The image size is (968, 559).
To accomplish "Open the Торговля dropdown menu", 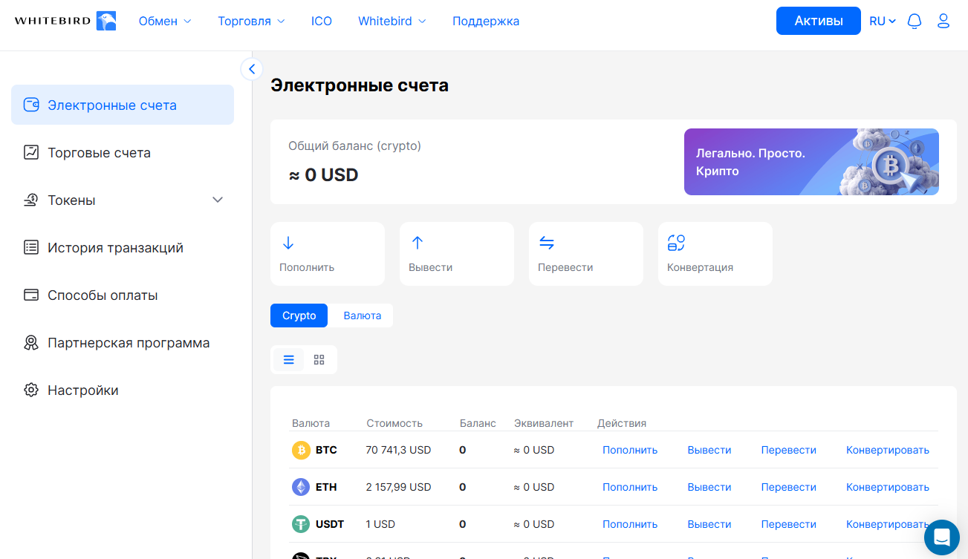I will pyautogui.click(x=251, y=21).
